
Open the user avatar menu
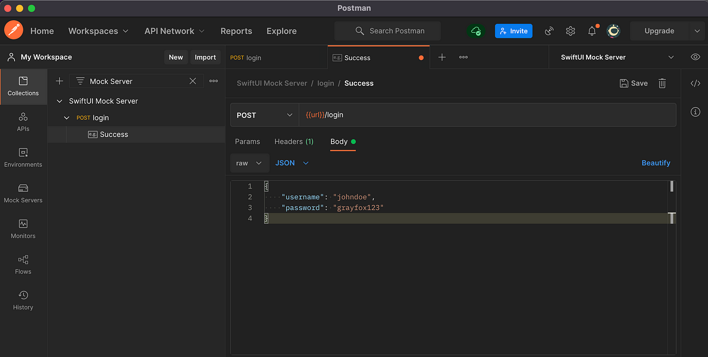[613, 31]
